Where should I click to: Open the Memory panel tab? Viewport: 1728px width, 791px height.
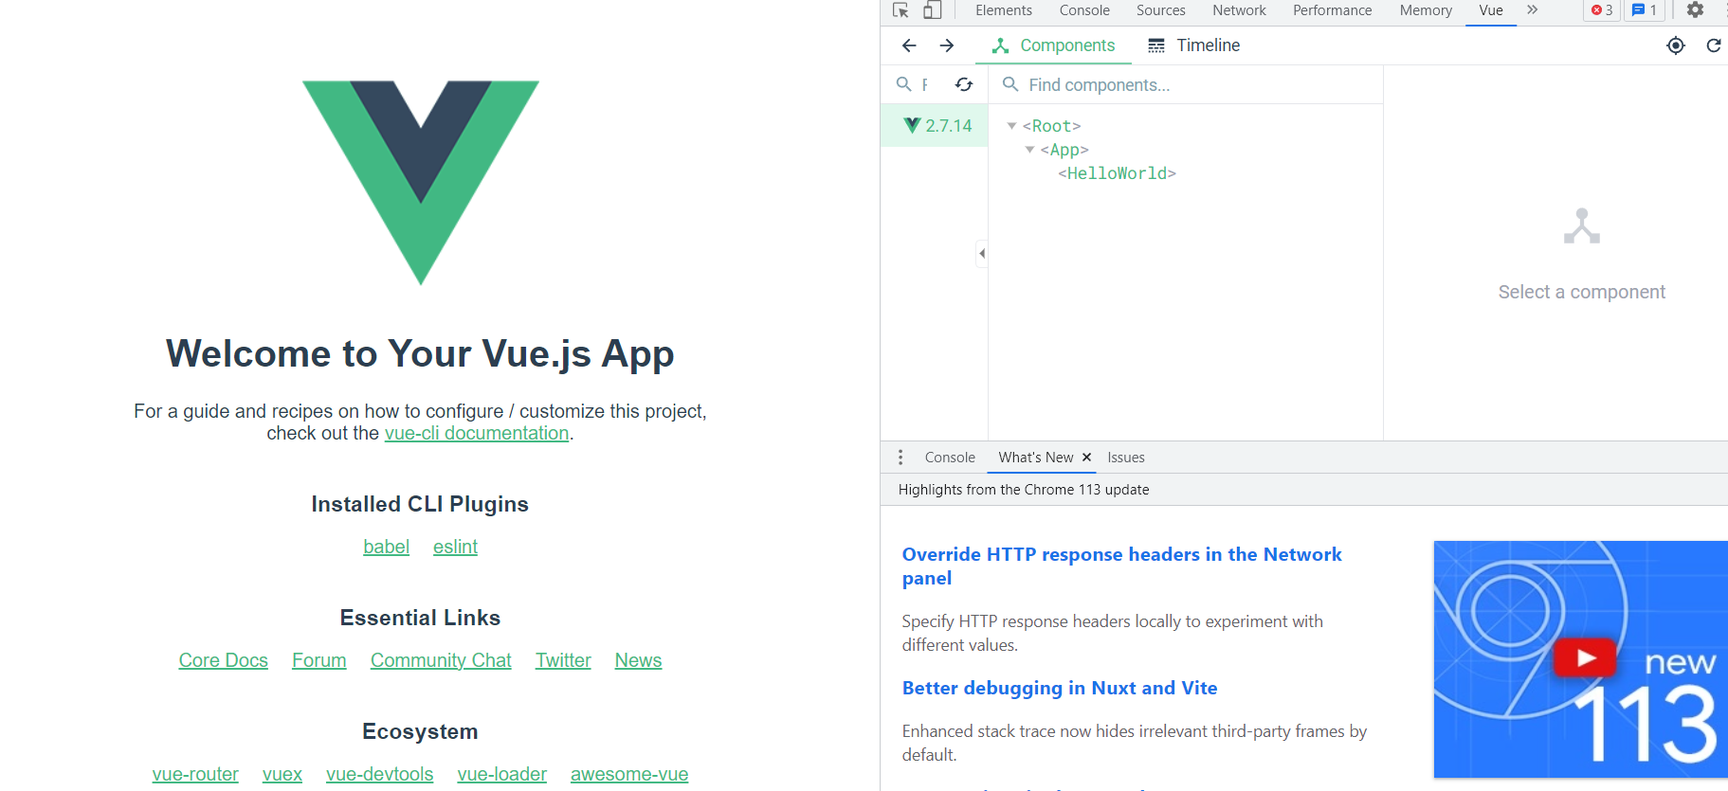click(x=1426, y=10)
